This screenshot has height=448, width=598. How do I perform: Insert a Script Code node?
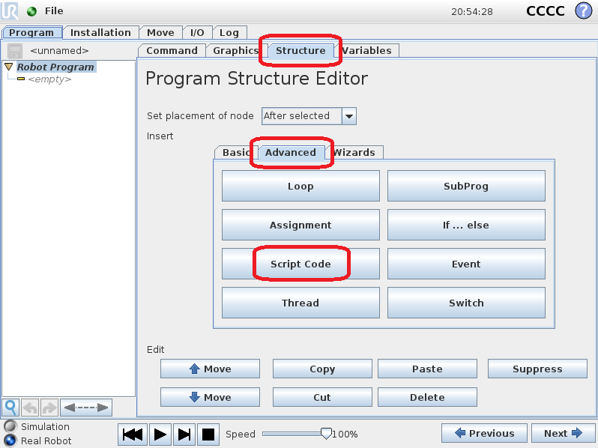[x=300, y=264]
